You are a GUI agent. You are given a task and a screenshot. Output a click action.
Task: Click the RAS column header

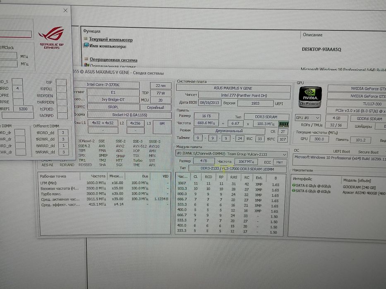[x=234, y=177]
